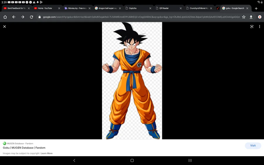Close the Send feedback for YouTube tab
This screenshot has width=264, height=165.
pyautogui.click(x=29, y=8)
